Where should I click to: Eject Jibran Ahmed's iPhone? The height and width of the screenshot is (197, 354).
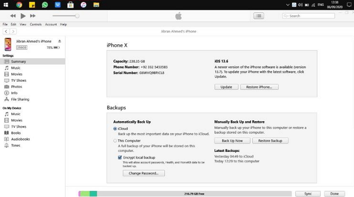tap(59, 41)
